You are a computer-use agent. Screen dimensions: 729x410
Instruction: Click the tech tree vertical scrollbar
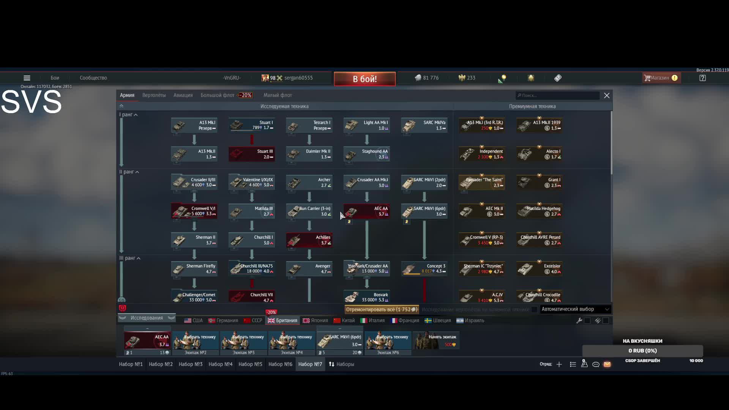(611, 143)
